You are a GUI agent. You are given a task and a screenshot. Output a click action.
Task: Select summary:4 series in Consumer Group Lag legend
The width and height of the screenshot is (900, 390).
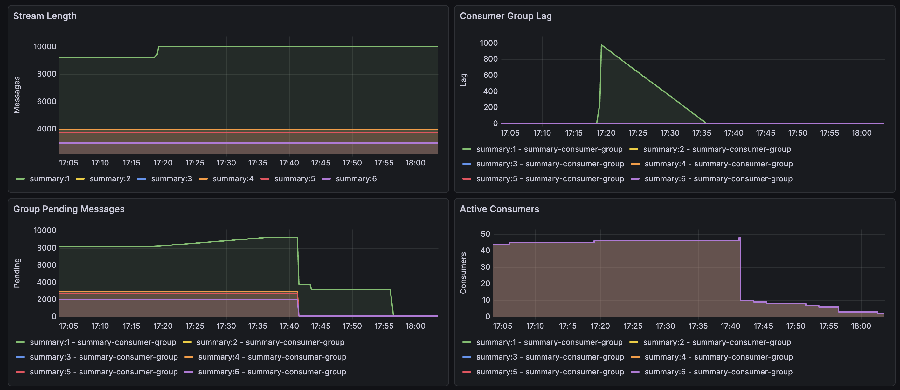[x=718, y=164]
